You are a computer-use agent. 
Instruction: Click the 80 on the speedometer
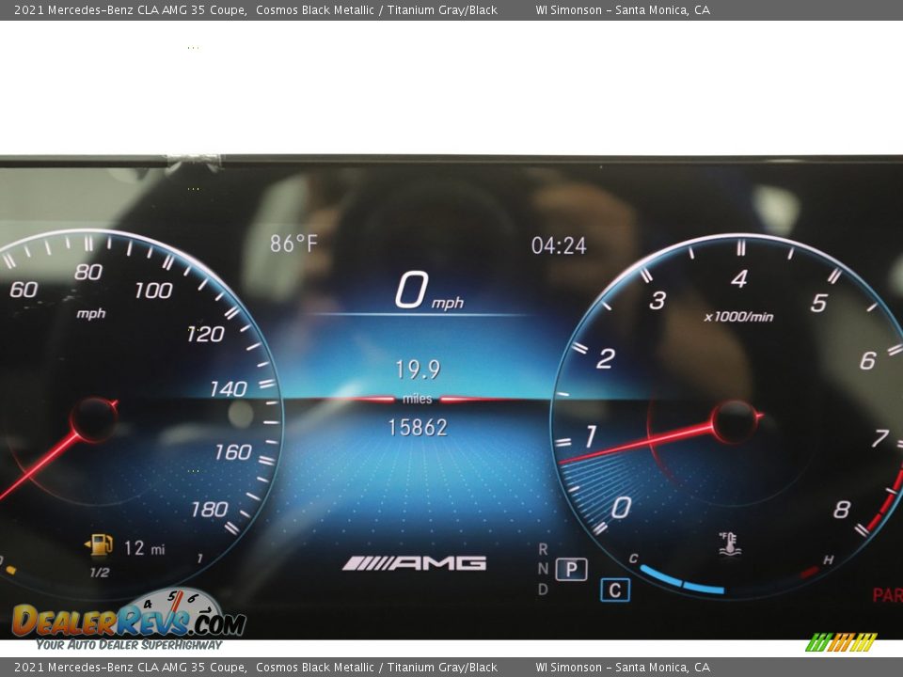[x=88, y=271]
